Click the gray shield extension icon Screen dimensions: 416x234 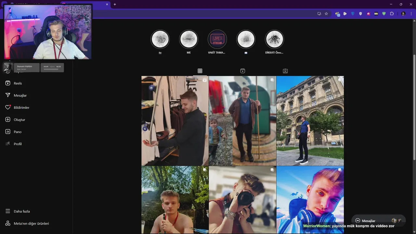pyautogui.click(x=360, y=14)
